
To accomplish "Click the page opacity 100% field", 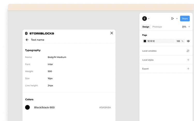I will pos(180,41).
